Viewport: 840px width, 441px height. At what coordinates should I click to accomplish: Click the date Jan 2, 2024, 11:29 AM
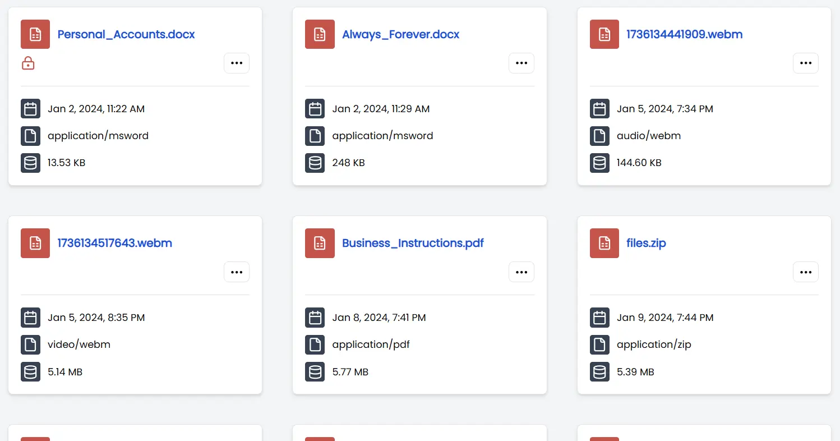[381, 109]
